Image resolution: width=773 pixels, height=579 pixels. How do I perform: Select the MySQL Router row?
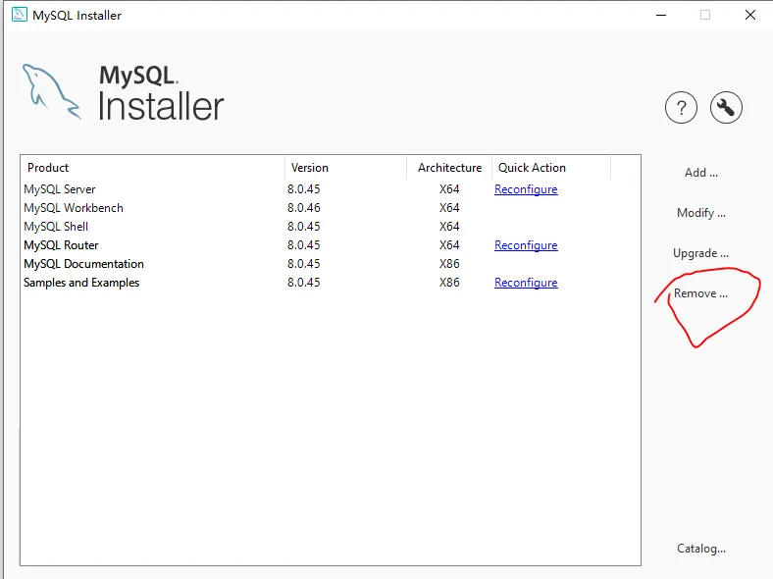pos(331,245)
